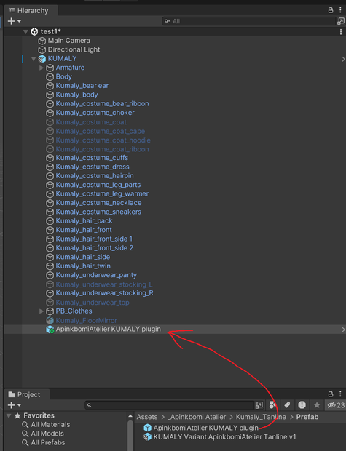Open the Project search by label icon
Viewport: 346px width, 451px height.
[x=287, y=405]
